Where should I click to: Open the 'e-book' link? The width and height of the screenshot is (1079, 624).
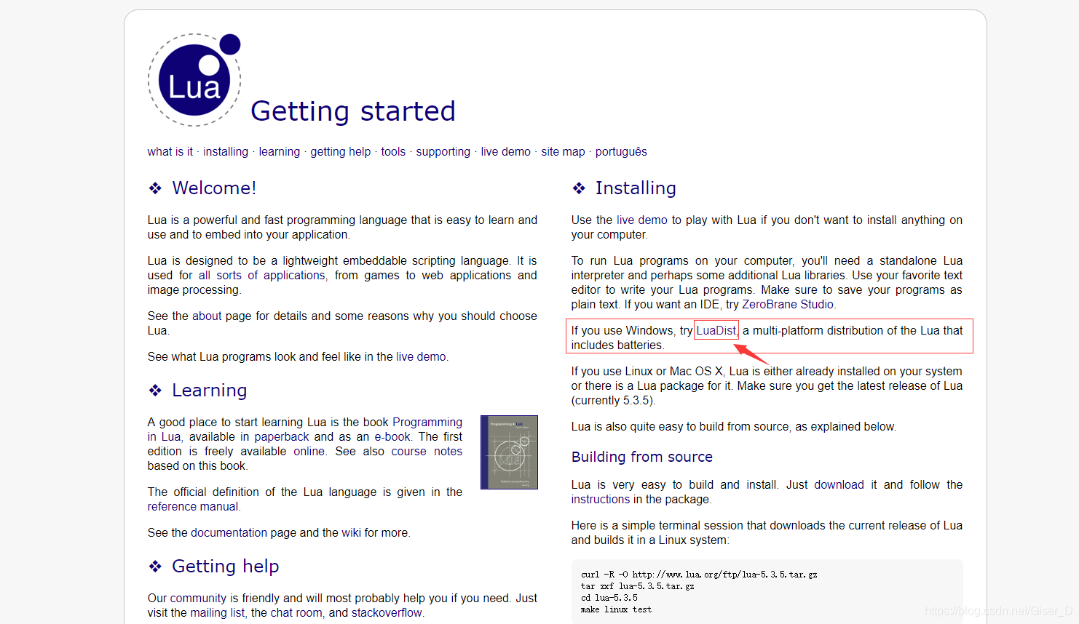392,436
